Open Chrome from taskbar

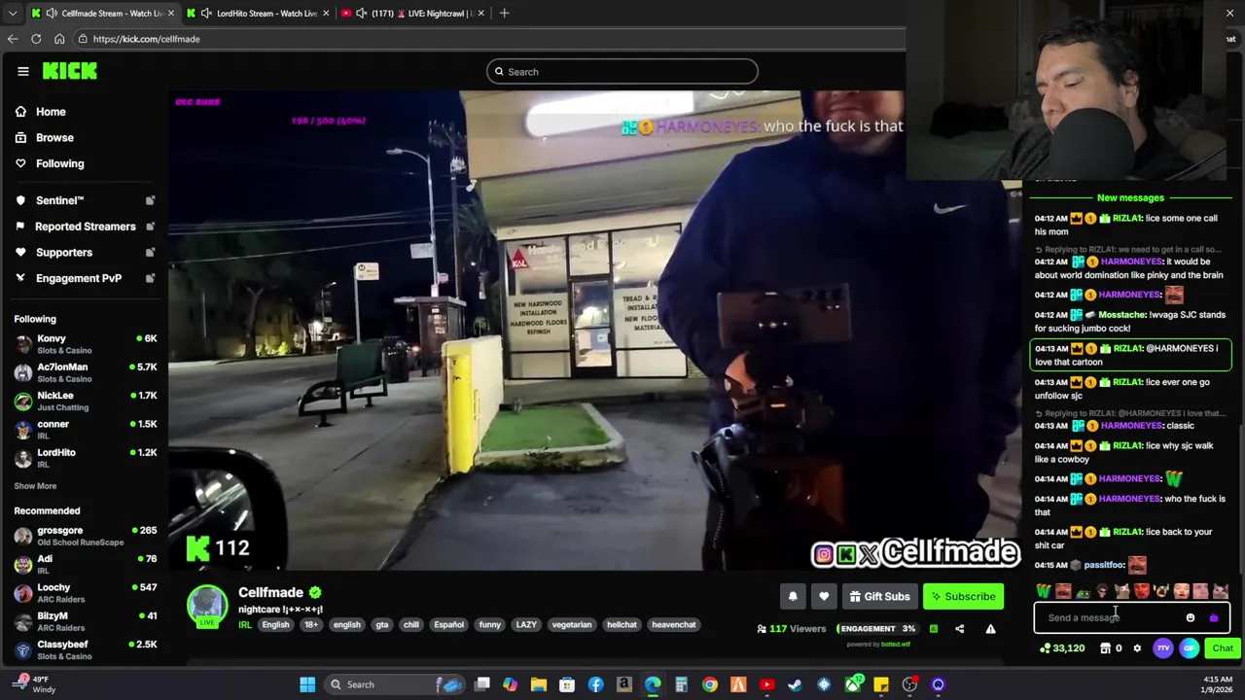tap(710, 684)
